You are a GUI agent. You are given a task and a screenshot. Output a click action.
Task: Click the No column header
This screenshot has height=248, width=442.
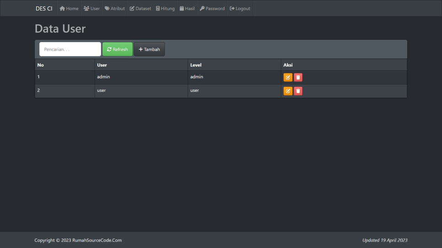tap(41, 65)
